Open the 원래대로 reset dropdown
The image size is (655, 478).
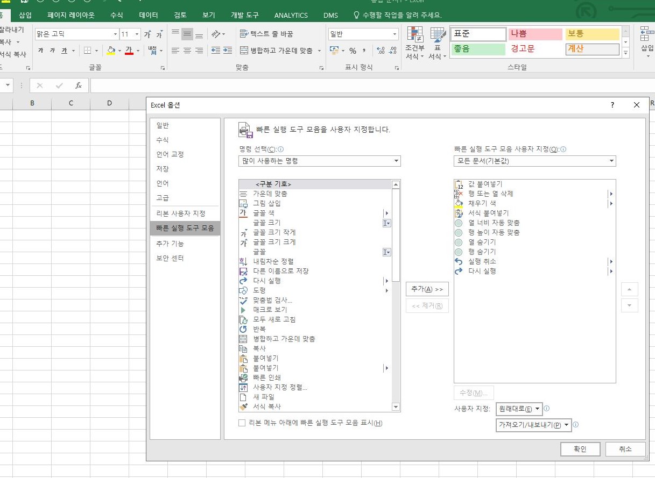coord(519,409)
